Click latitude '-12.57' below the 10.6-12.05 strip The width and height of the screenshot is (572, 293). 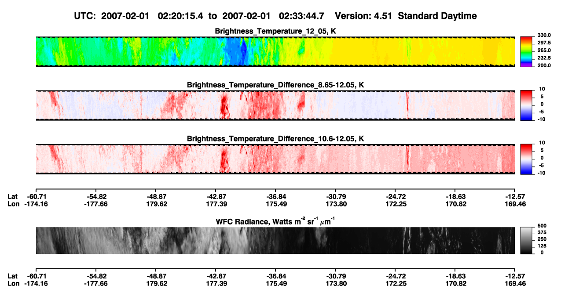(x=515, y=197)
